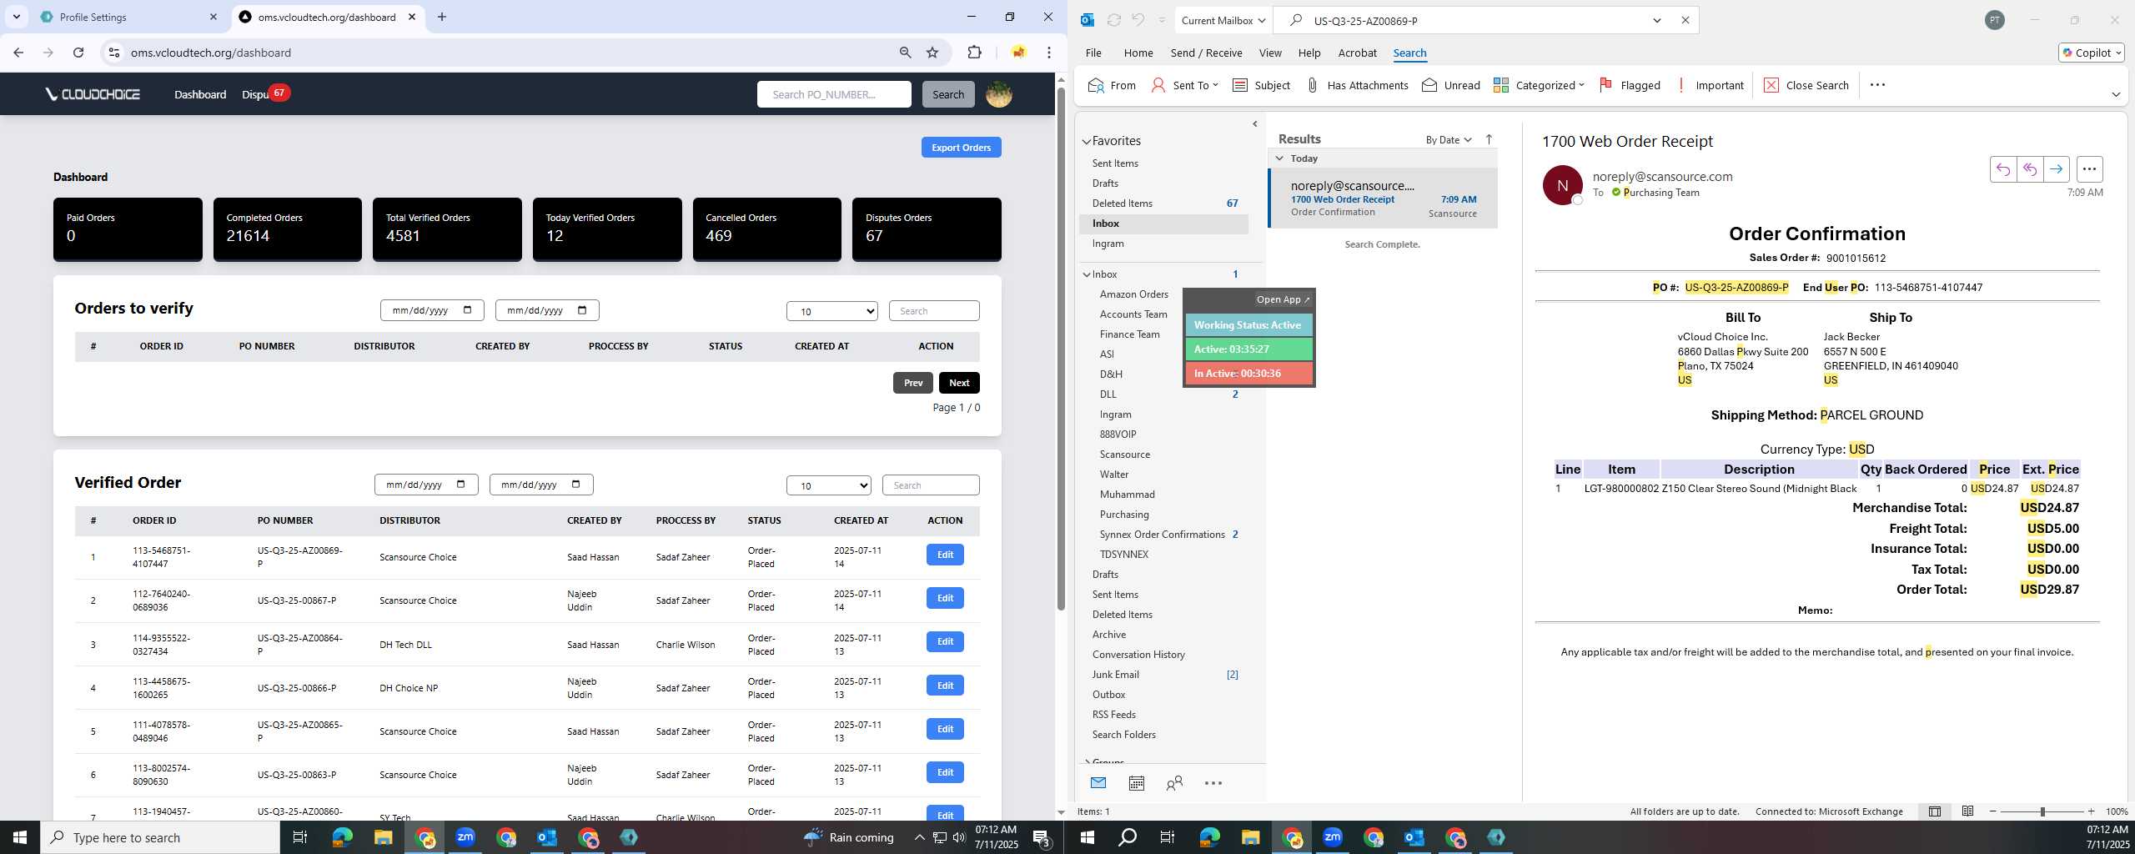Click the Search PO_NUMBER input field

[x=833, y=94]
